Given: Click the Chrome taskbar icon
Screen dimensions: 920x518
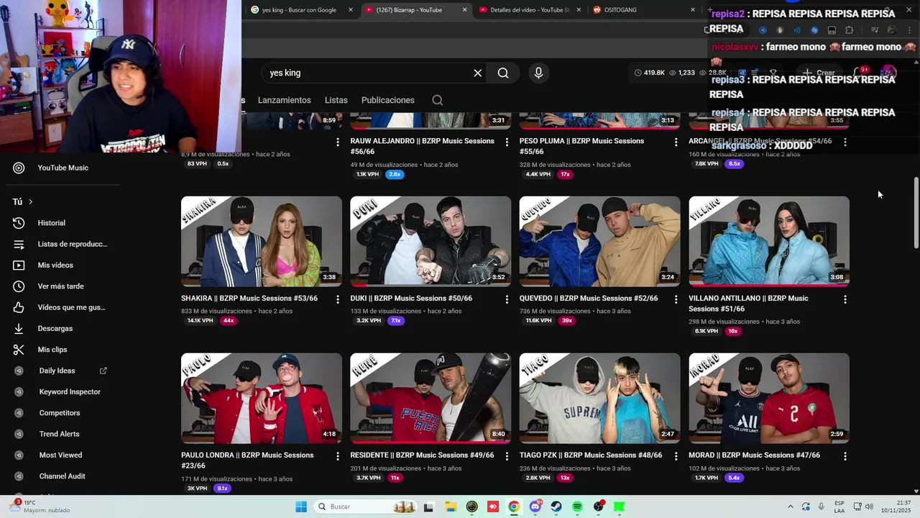Looking at the screenshot, I should (514, 506).
